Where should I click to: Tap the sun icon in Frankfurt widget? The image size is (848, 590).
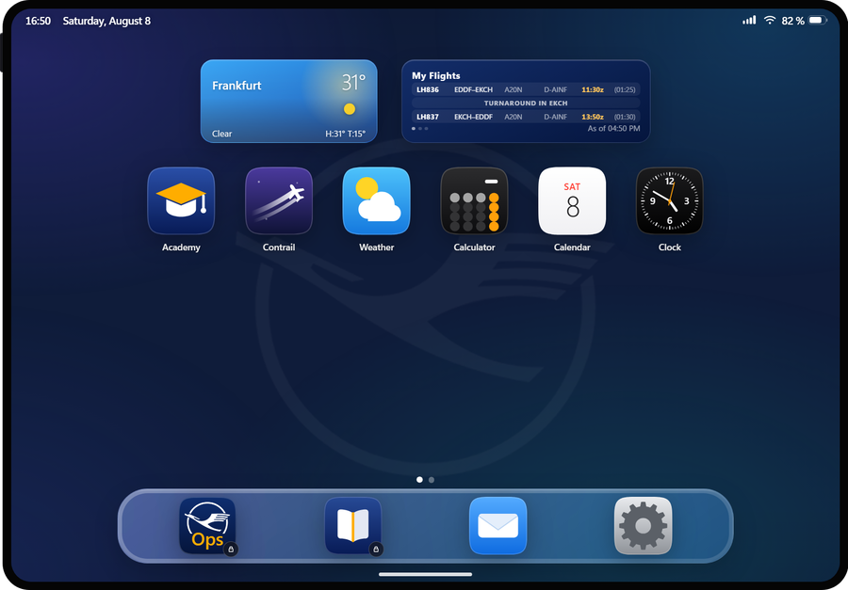350,109
